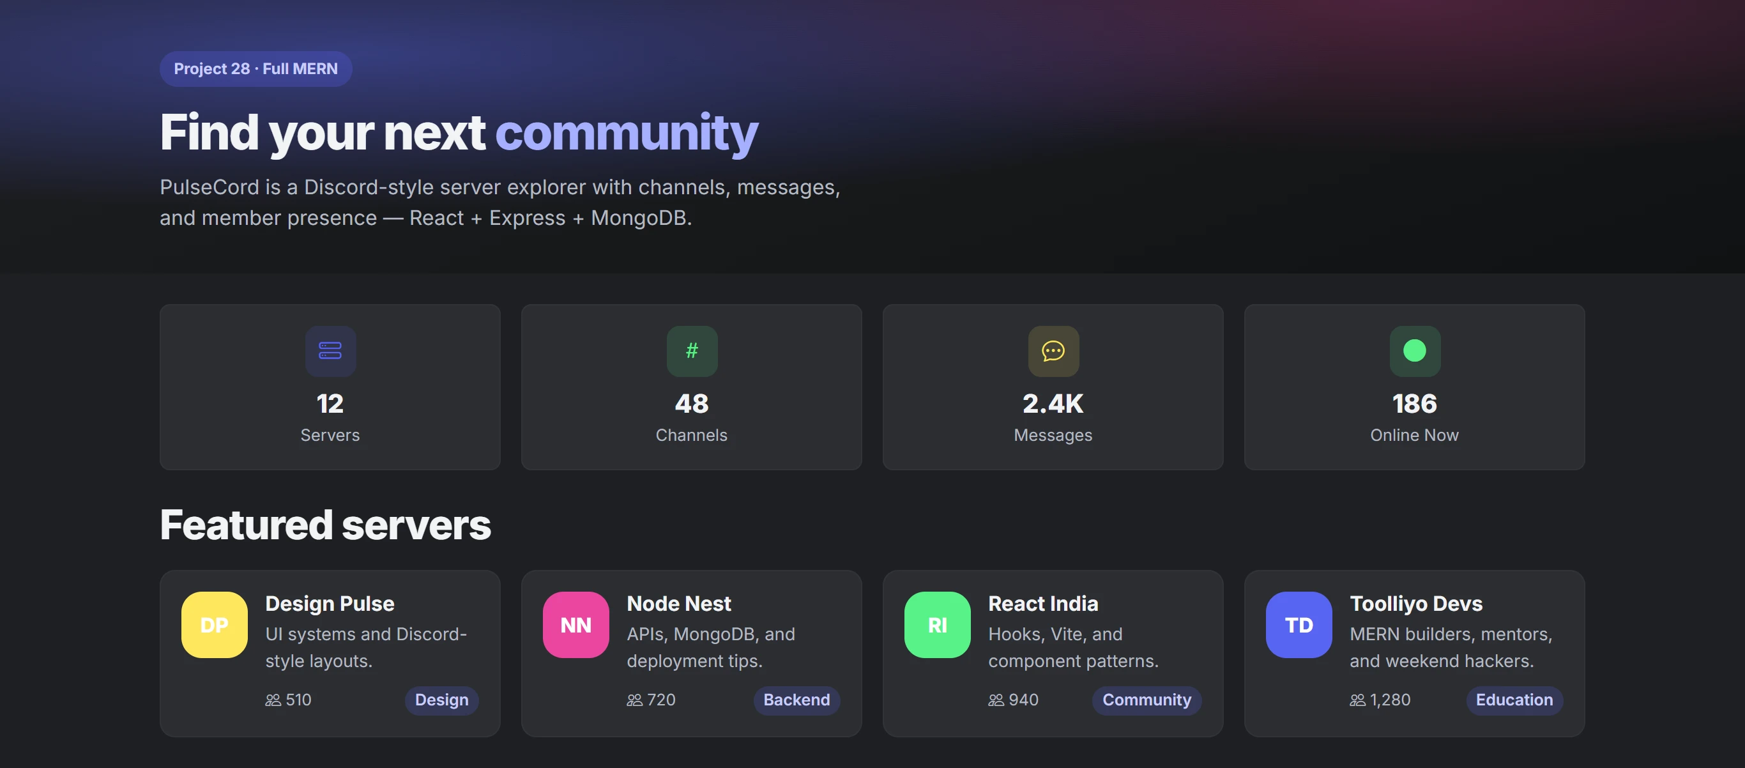Viewport: 1745px width, 768px height.
Task: Click the 48 channels count
Action: pyautogui.click(x=692, y=403)
